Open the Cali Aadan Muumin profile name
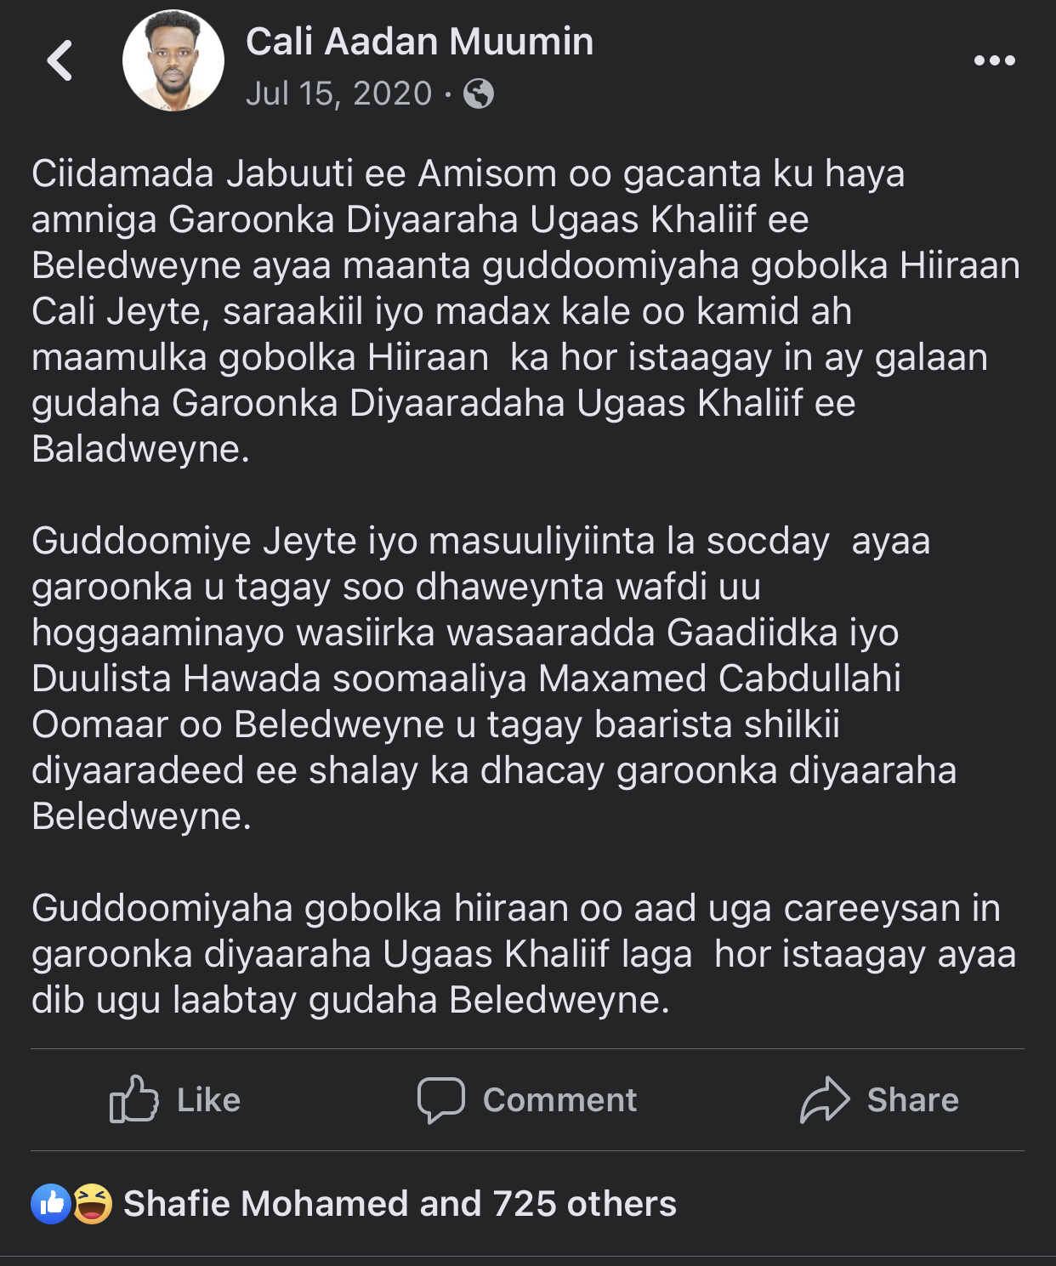The width and height of the screenshot is (1056, 1266). [420, 42]
